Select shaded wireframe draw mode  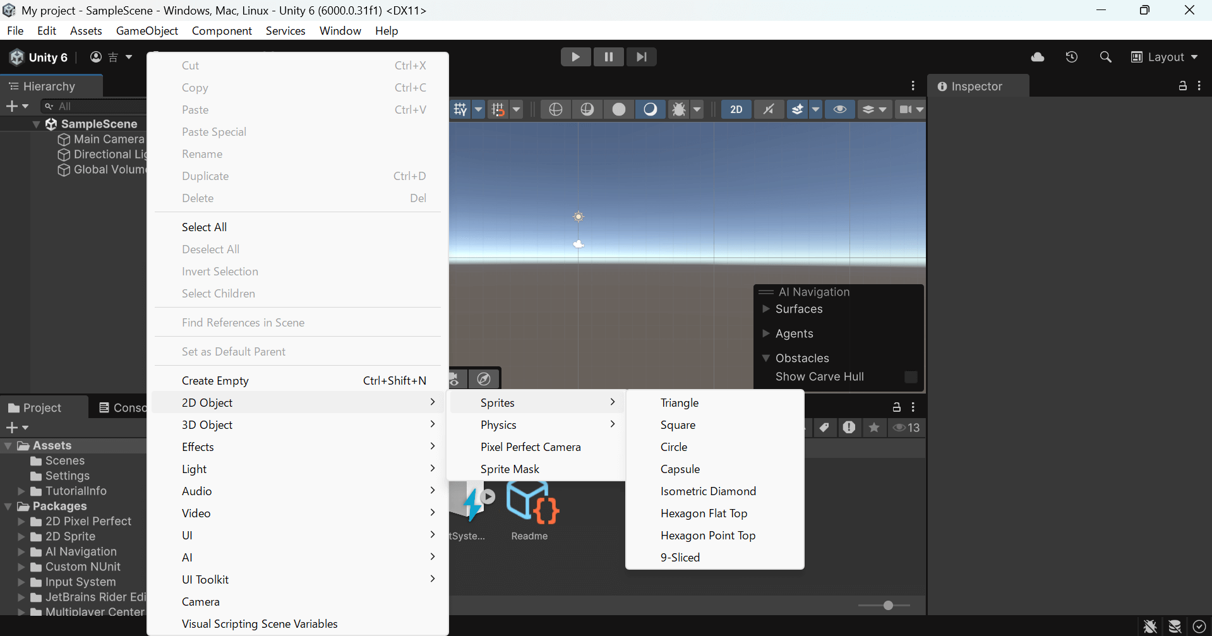pyautogui.click(x=587, y=109)
